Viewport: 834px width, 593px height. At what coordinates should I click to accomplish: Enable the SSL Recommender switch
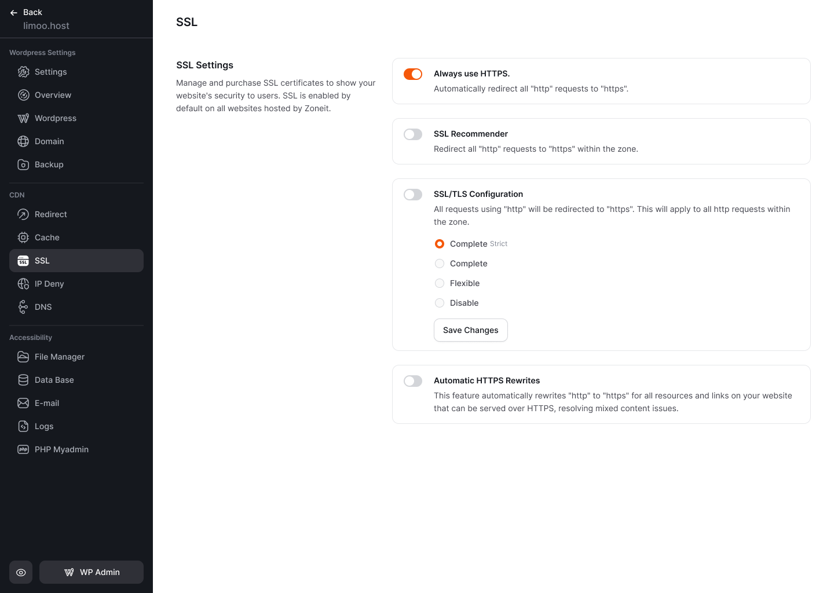coord(413,134)
